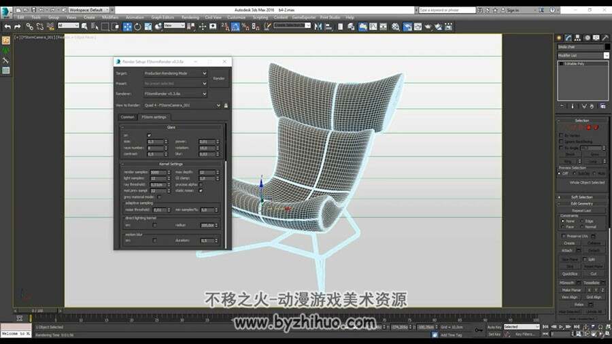Click the QuickSlice button
Image resolution: width=612 pixels, height=344 pixels.
coord(569,274)
